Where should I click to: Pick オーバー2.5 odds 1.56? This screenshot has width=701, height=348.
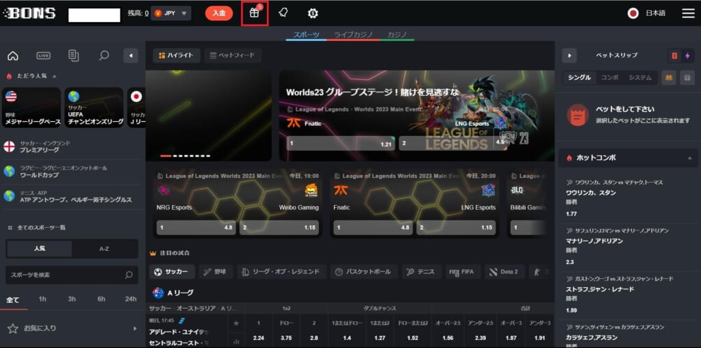coord(448,338)
